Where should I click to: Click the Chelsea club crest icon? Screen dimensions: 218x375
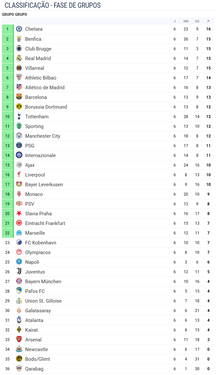point(19,29)
